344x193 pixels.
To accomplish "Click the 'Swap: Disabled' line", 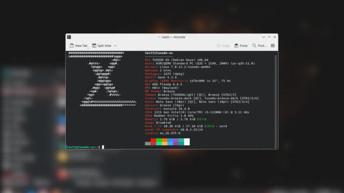I will (157, 123).
